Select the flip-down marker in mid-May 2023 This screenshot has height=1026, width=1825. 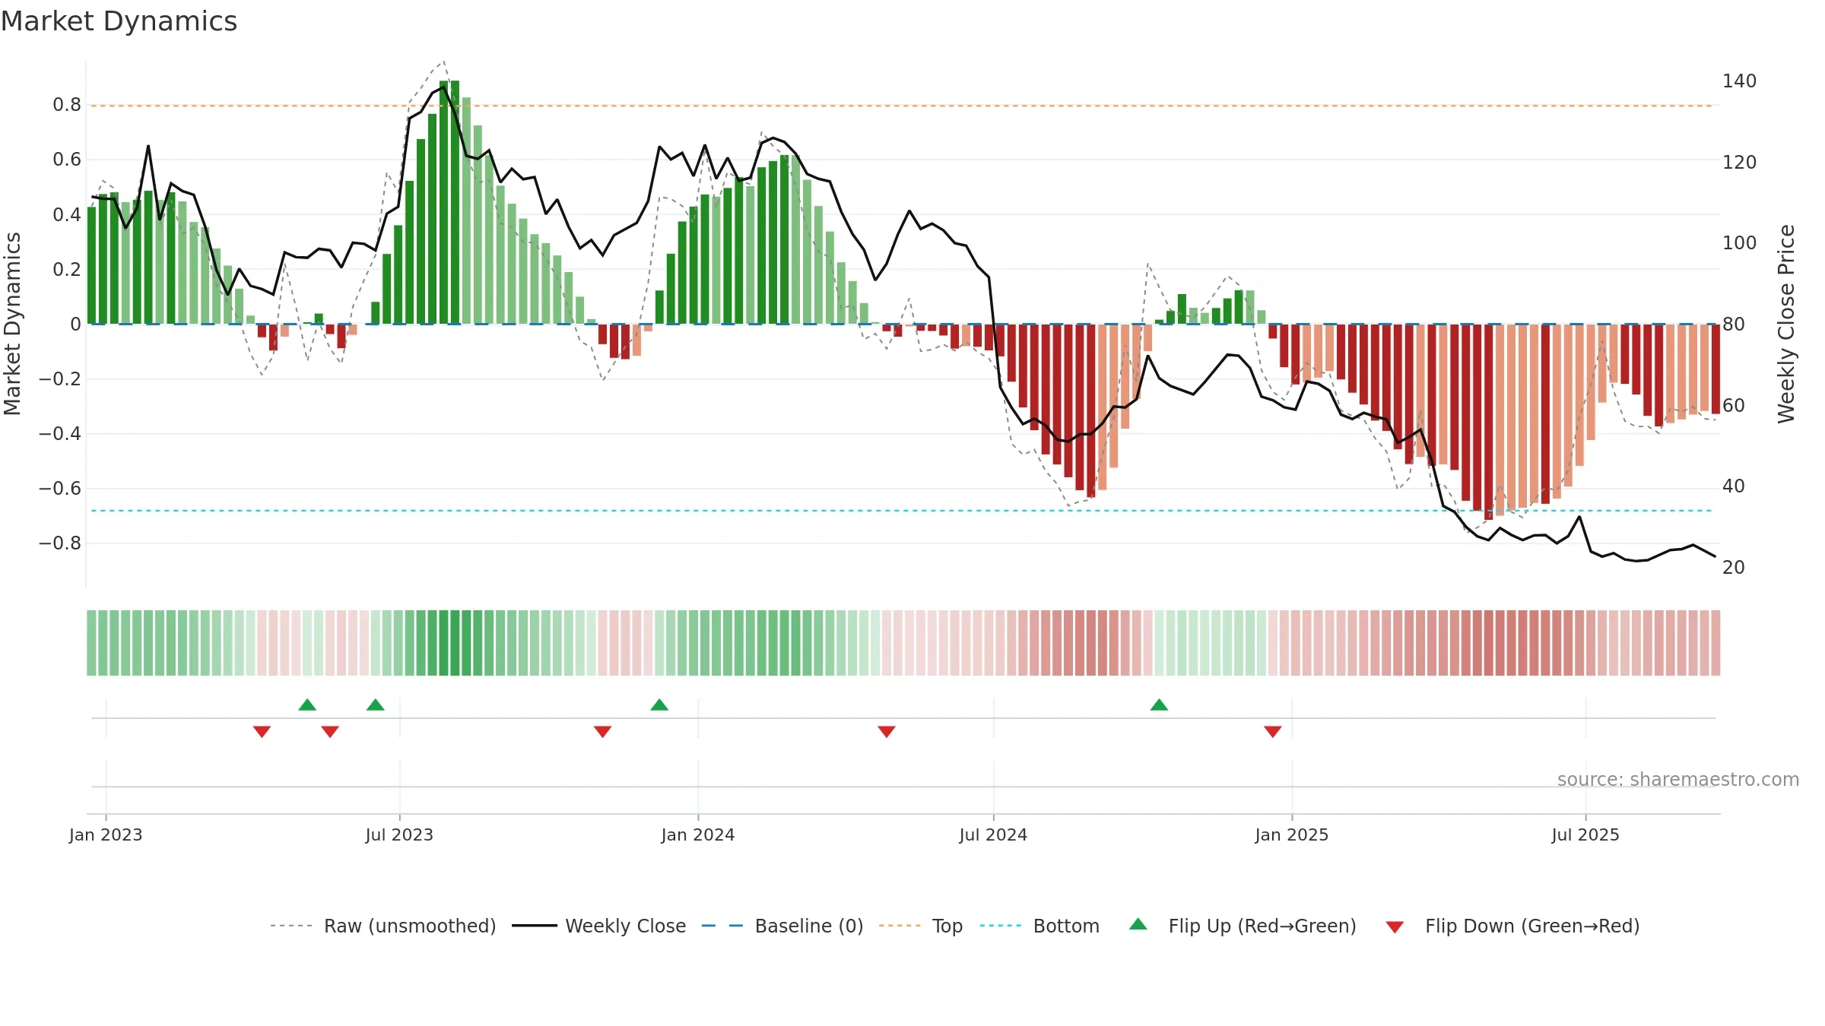click(x=330, y=732)
